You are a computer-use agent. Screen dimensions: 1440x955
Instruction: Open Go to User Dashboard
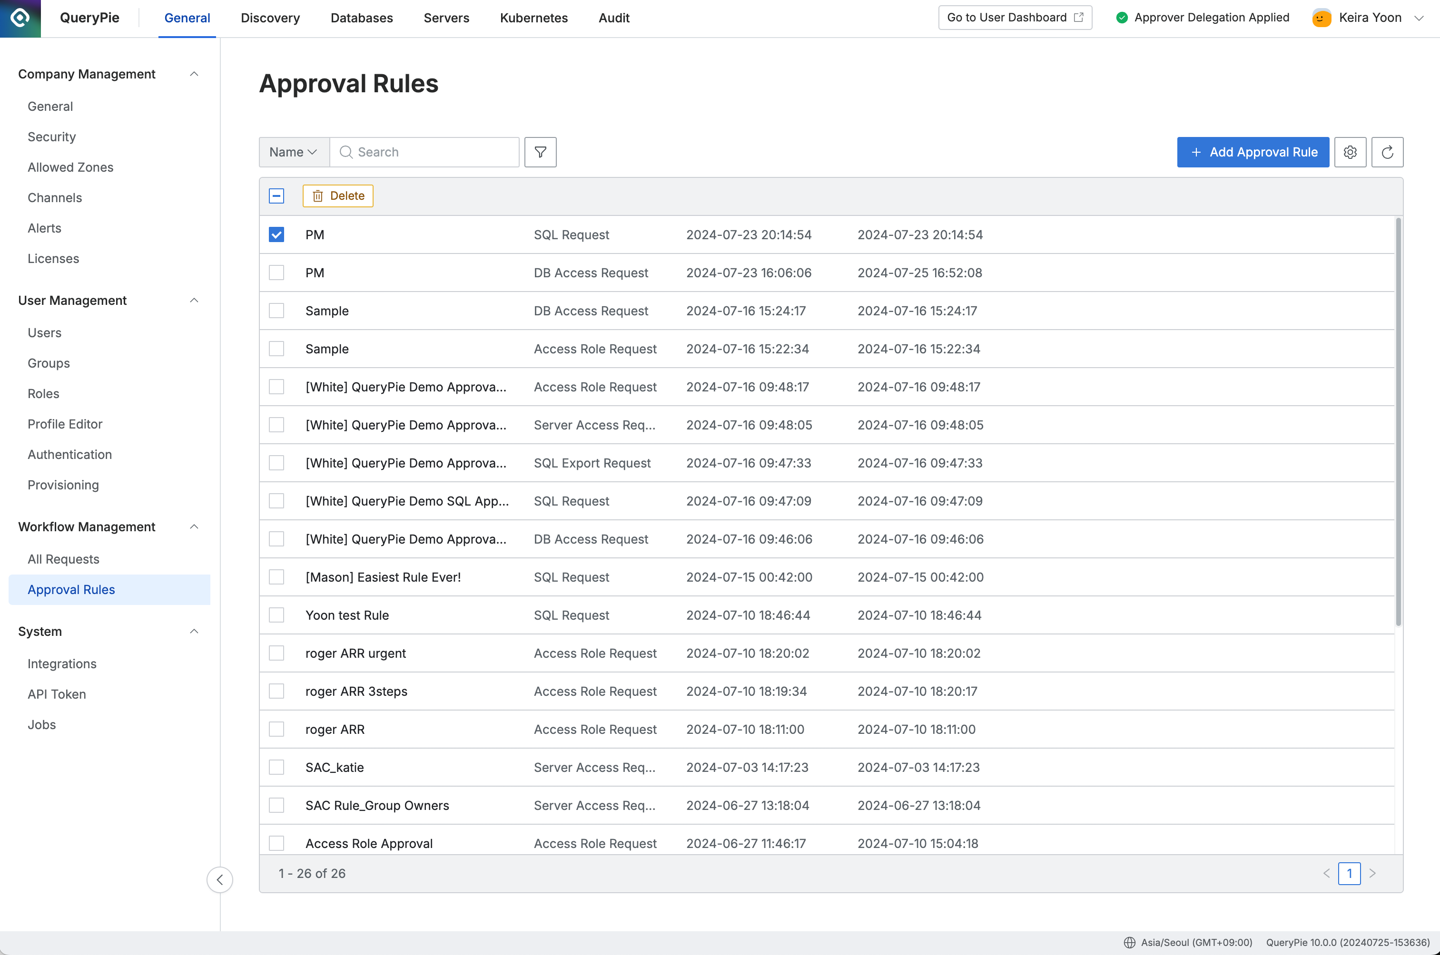pyautogui.click(x=1015, y=18)
